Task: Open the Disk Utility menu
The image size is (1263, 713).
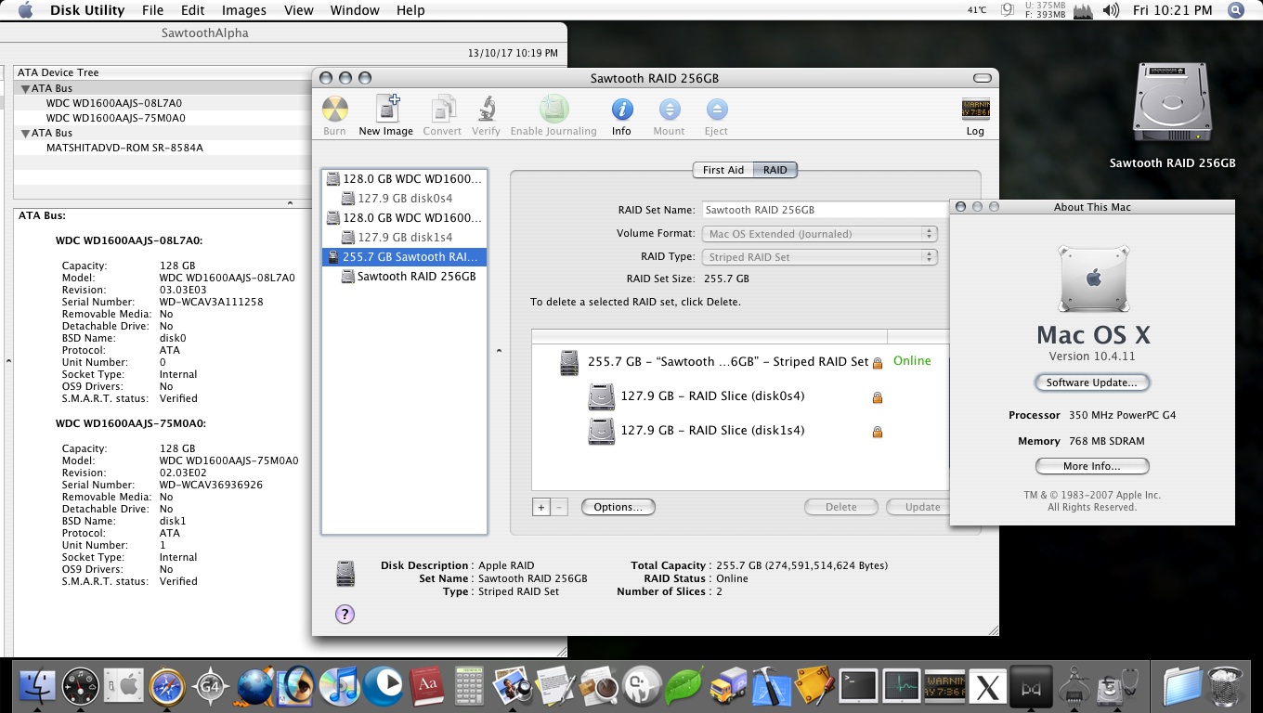Action: (x=87, y=10)
